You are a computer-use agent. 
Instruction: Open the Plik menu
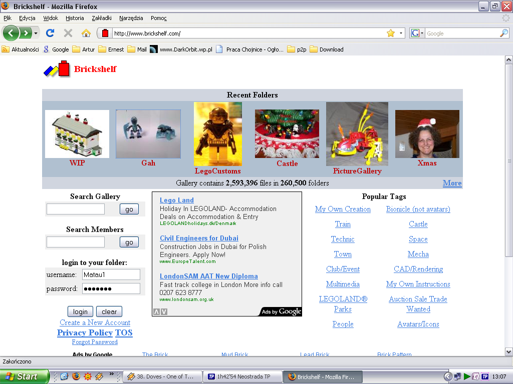click(8, 18)
